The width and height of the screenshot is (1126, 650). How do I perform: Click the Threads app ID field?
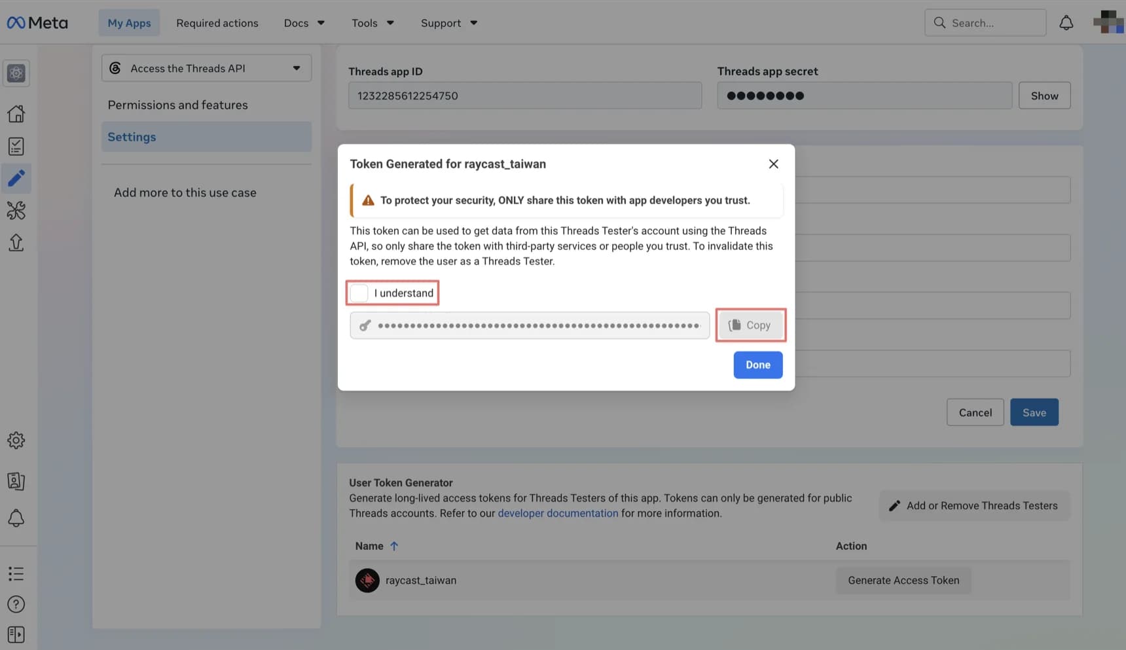tap(525, 96)
